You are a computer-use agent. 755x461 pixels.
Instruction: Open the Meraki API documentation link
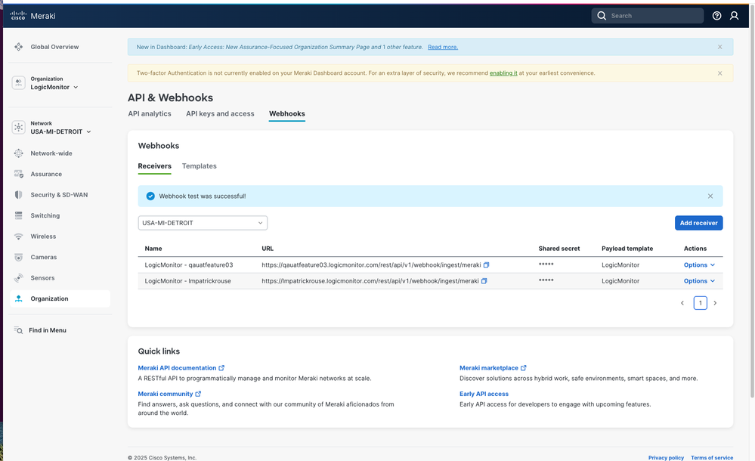point(177,368)
